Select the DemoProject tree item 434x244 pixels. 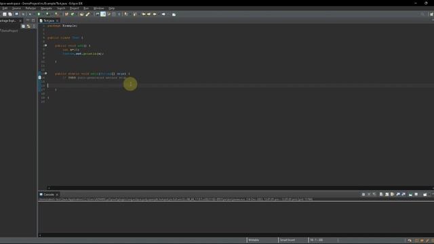tap(9, 30)
